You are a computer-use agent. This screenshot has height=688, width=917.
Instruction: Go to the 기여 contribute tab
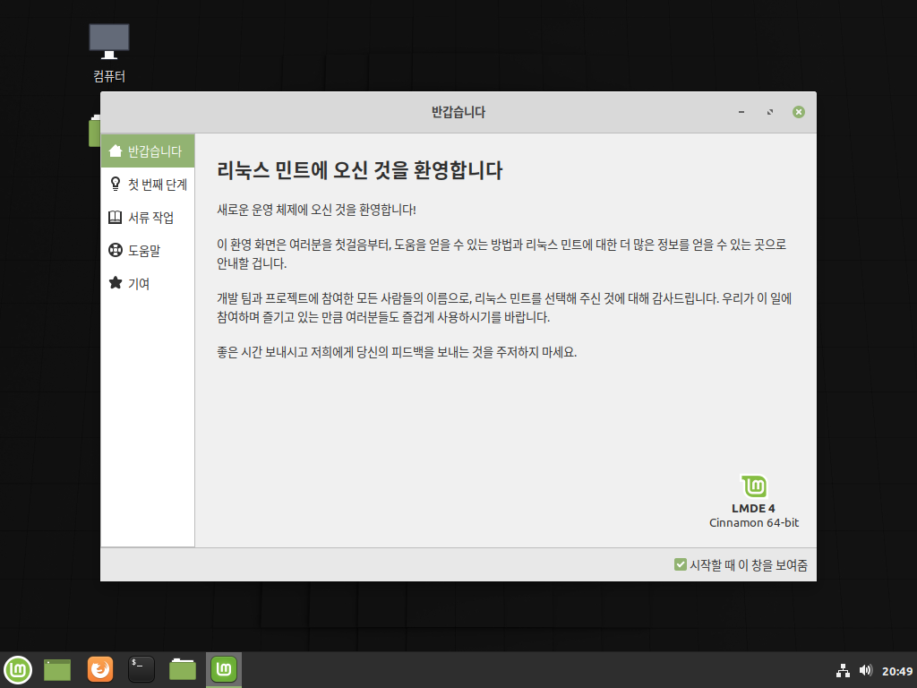(x=148, y=283)
